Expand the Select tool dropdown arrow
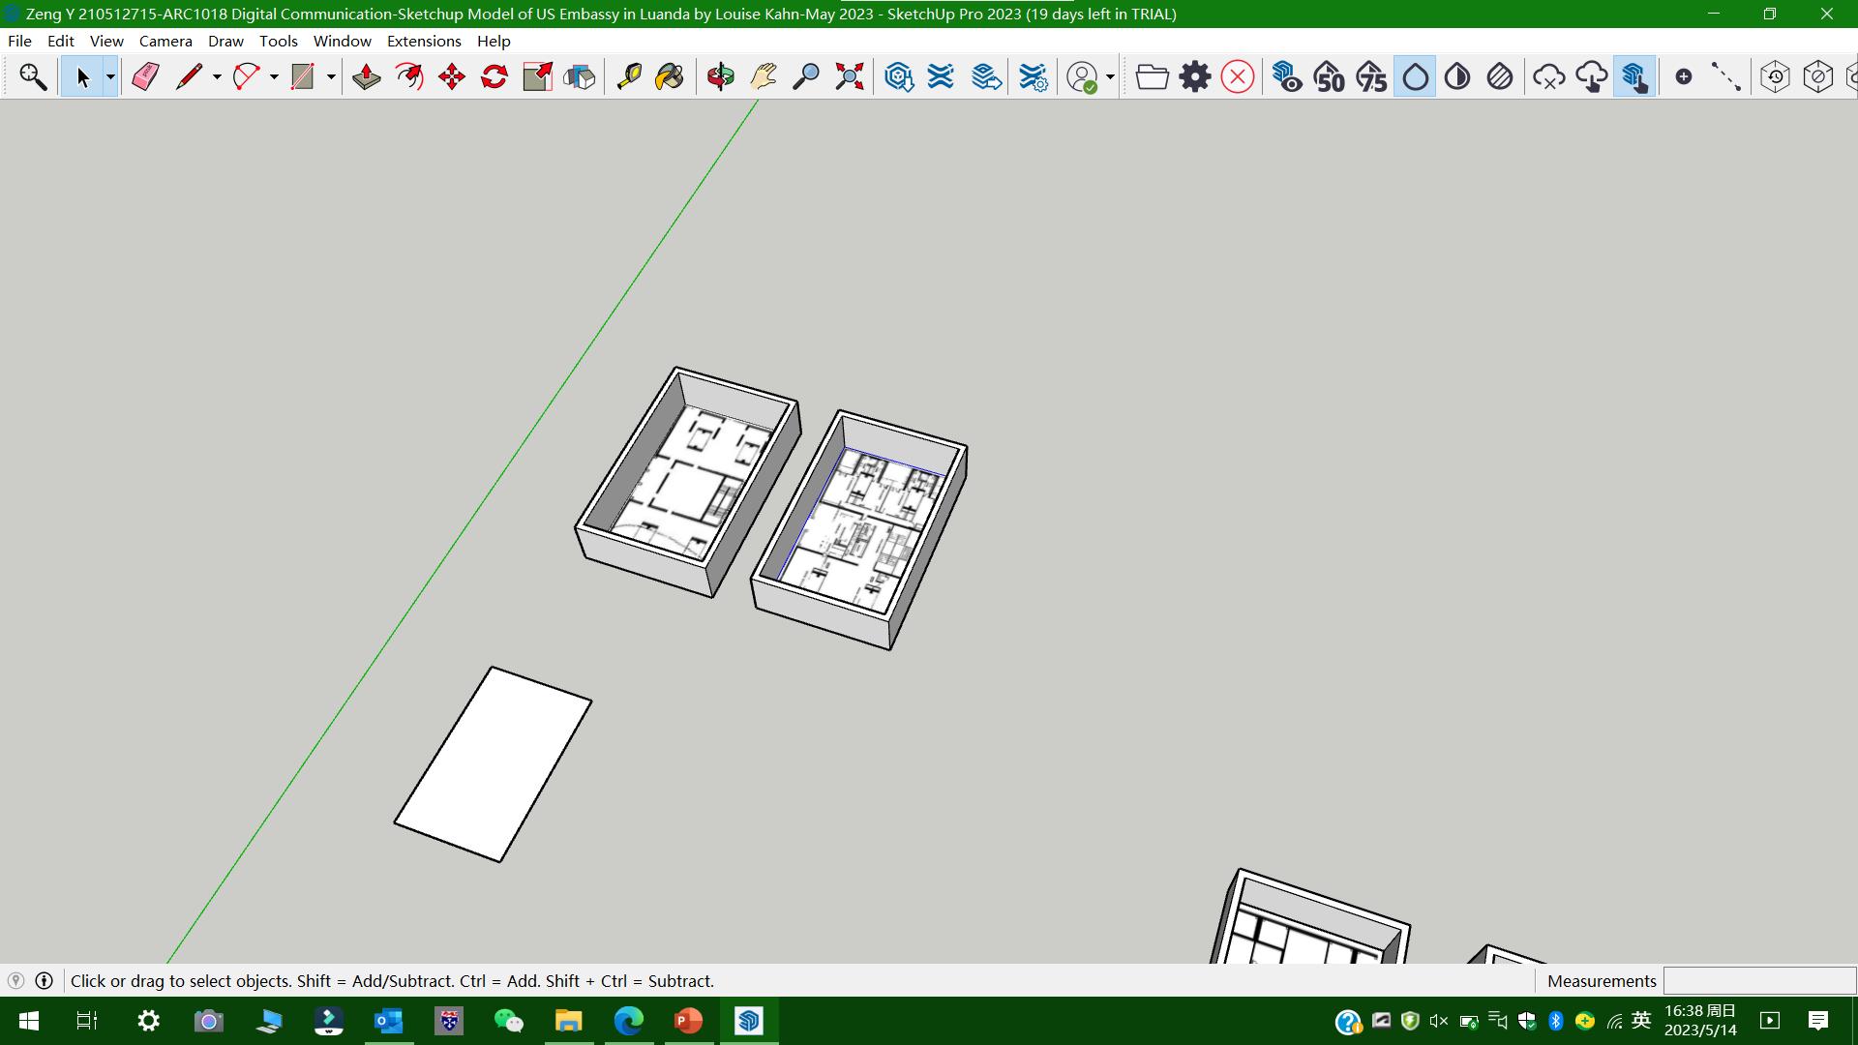Image resolution: width=1858 pixels, height=1045 pixels. [x=110, y=76]
